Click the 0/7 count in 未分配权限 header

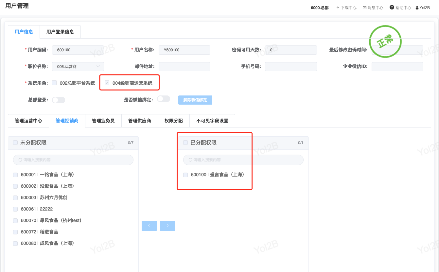[x=131, y=143]
